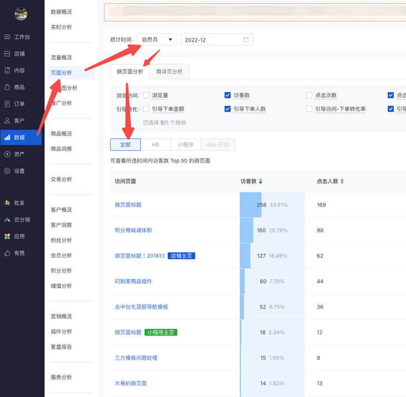
Task: Select the 商品 goods bag icon
Action: pos(7,87)
